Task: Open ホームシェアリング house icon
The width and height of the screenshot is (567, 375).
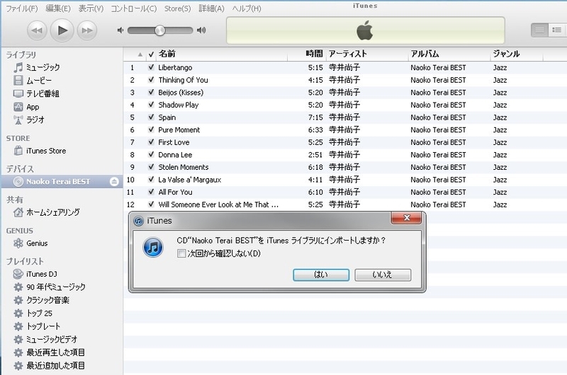Action: pyautogui.click(x=18, y=212)
